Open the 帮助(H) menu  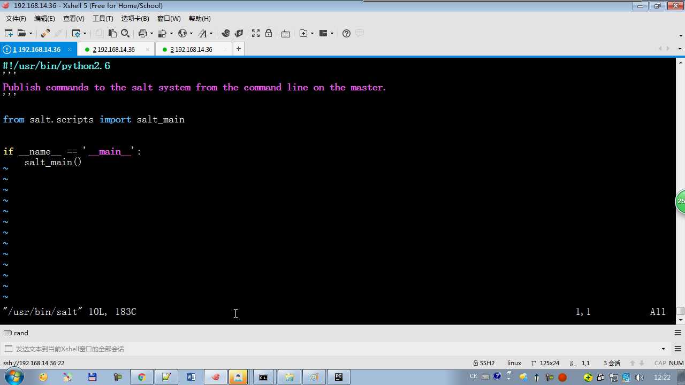click(x=200, y=18)
